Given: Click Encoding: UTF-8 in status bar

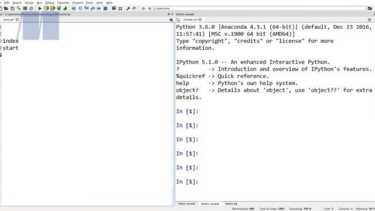Looking at the screenshot, I should 301,209.
